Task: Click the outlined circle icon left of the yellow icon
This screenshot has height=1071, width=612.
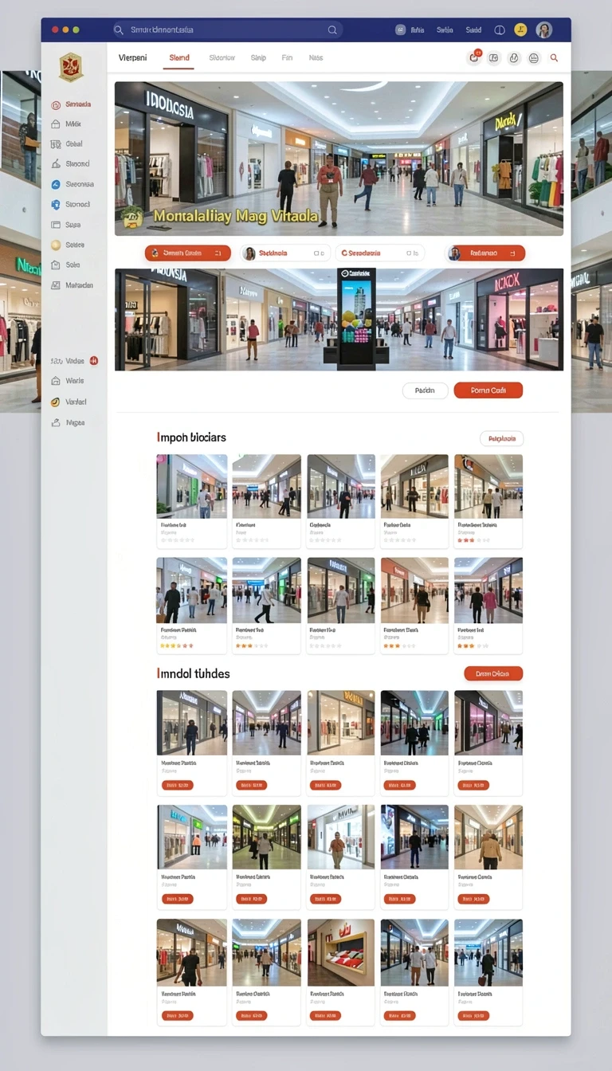Action: coord(500,29)
